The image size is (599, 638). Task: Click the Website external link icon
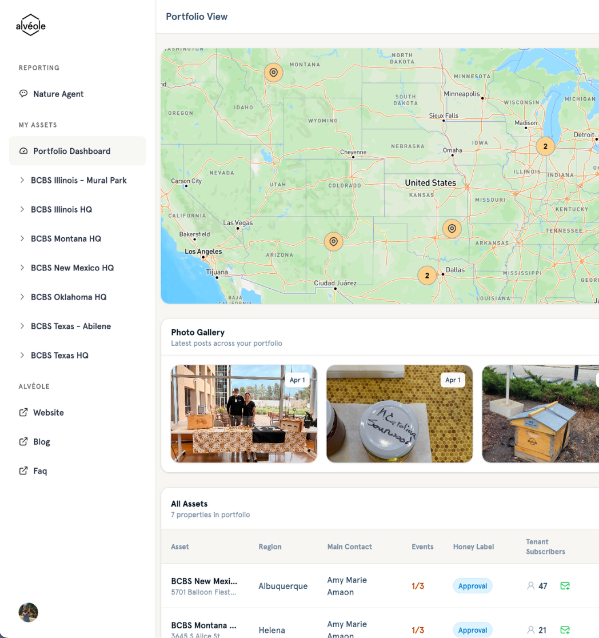23,412
